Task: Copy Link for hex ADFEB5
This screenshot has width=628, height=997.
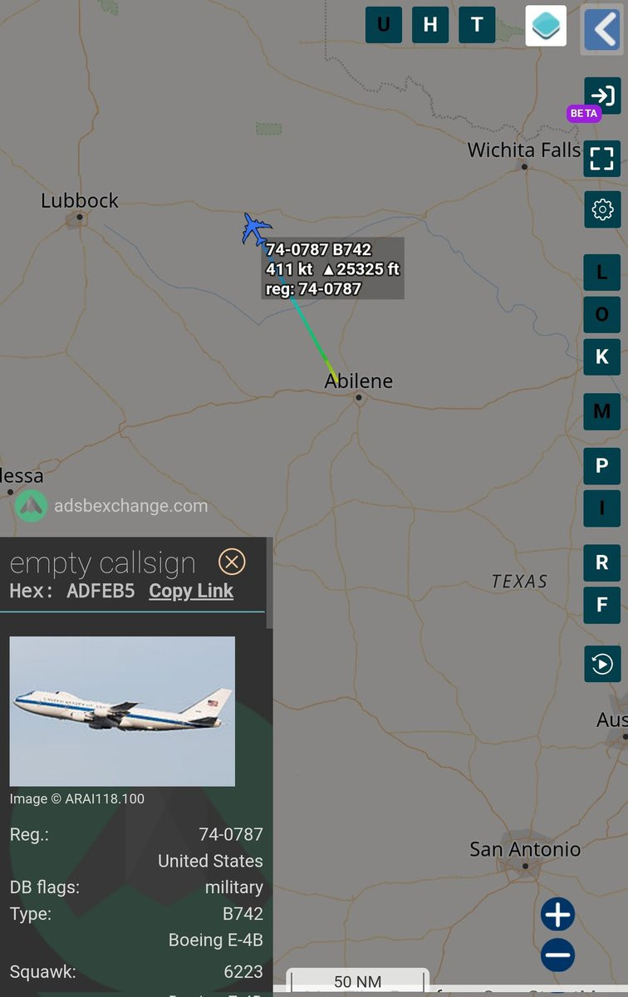Action: (x=191, y=591)
